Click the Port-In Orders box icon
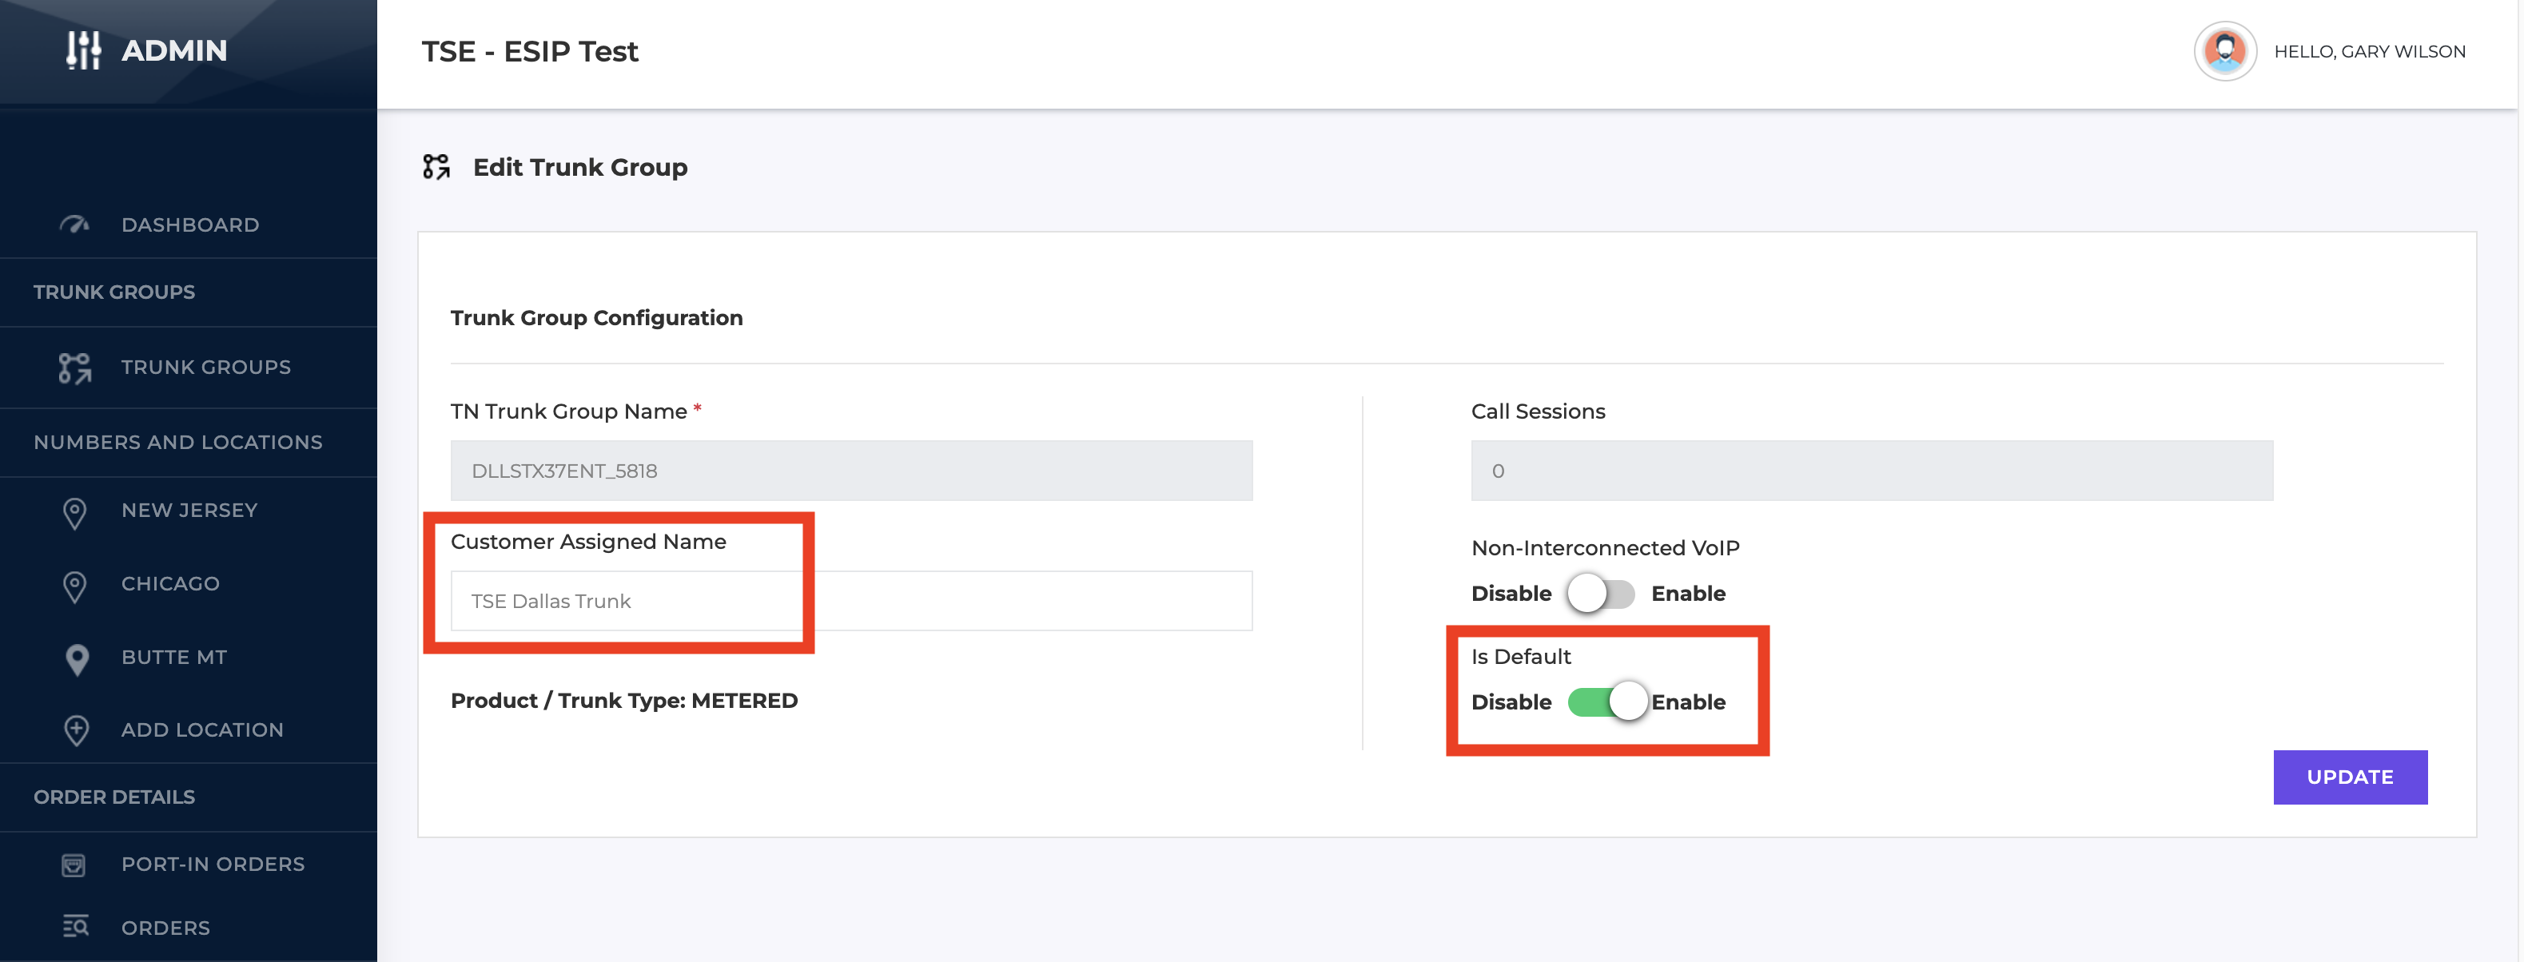The width and height of the screenshot is (2524, 962). tap(74, 865)
